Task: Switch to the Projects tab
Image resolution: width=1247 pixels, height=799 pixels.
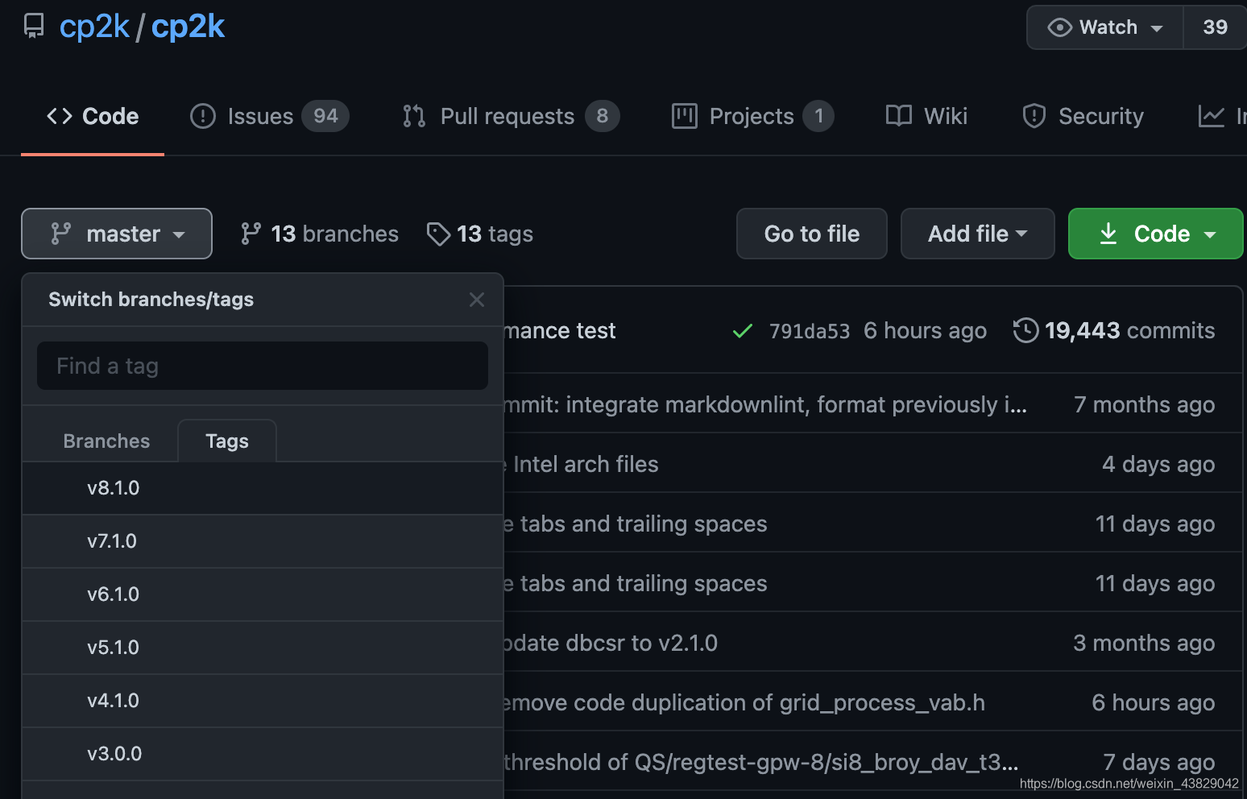Action: [752, 116]
